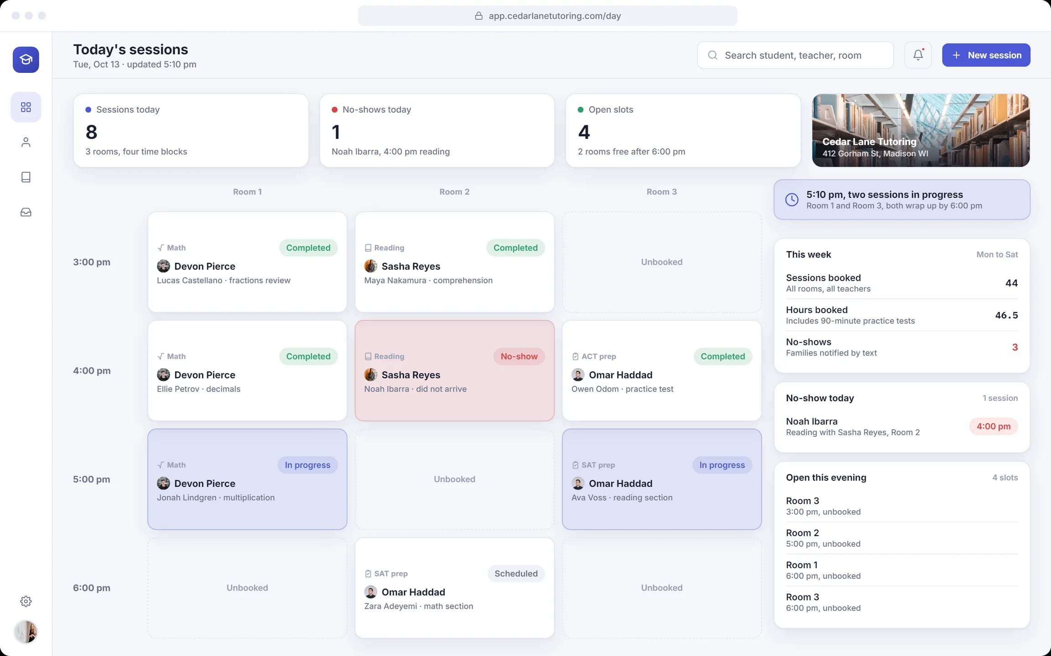Select Room 1 6:00 pm unbooked evening row
The width and height of the screenshot is (1051, 656).
point(901,570)
